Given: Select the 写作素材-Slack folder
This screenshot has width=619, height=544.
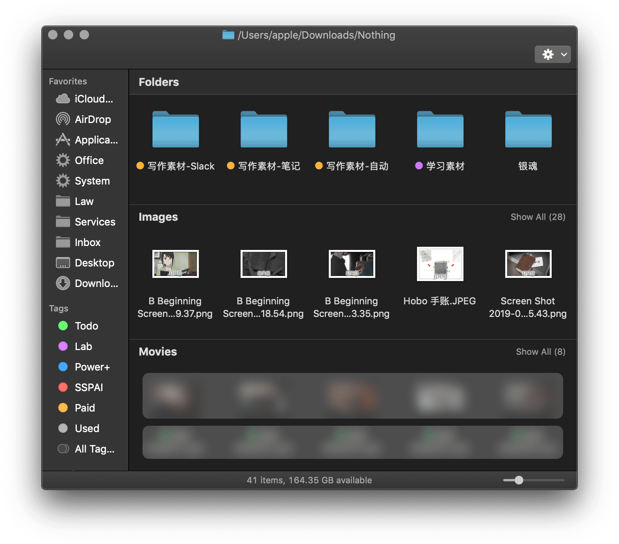Looking at the screenshot, I should pos(176,130).
